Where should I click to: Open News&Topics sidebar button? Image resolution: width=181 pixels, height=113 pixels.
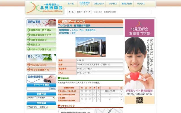[42, 65]
